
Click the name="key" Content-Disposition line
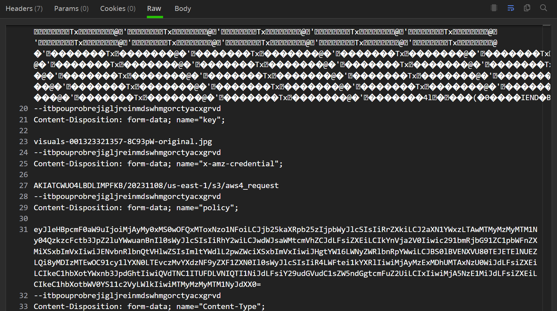pos(129,120)
